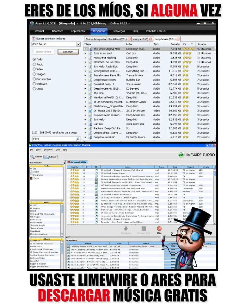The height and width of the screenshot is (304, 245).
Task: Select the Audio radio button in Ares
Action: tap(34, 64)
